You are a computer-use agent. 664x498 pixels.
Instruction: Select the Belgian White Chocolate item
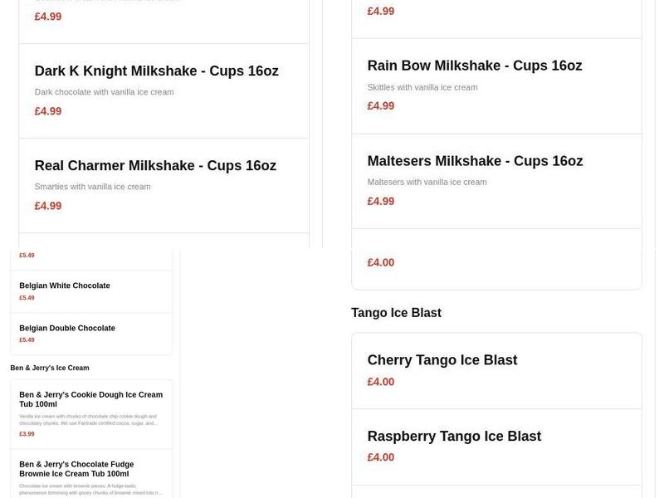coord(63,285)
